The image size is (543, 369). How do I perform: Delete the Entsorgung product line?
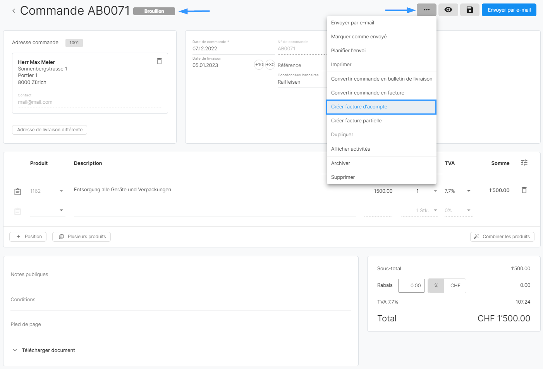[524, 190]
